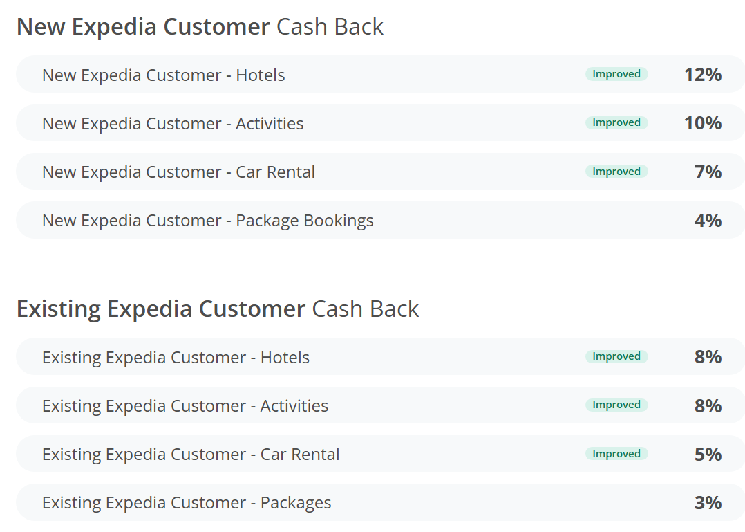The width and height of the screenshot is (745, 532).
Task: Select the New Expedia Customer - Activities row
Action: click(380, 123)
